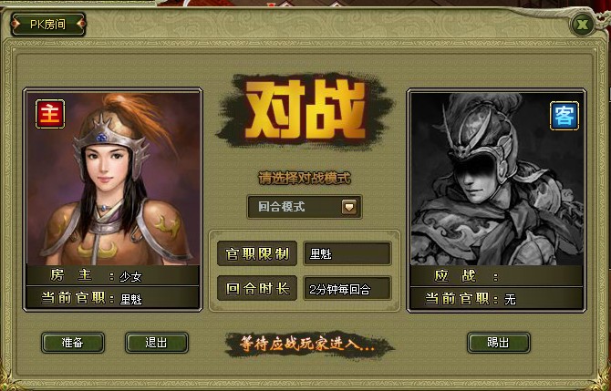Click the red 主 host badge icon
Image resolution: width=611 pixels, height=391 pixels.
[x=50, y=114]
